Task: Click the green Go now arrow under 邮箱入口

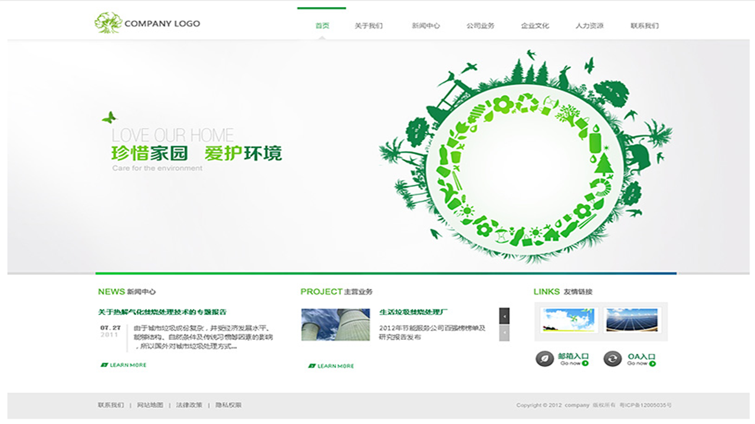Action: 585,364
